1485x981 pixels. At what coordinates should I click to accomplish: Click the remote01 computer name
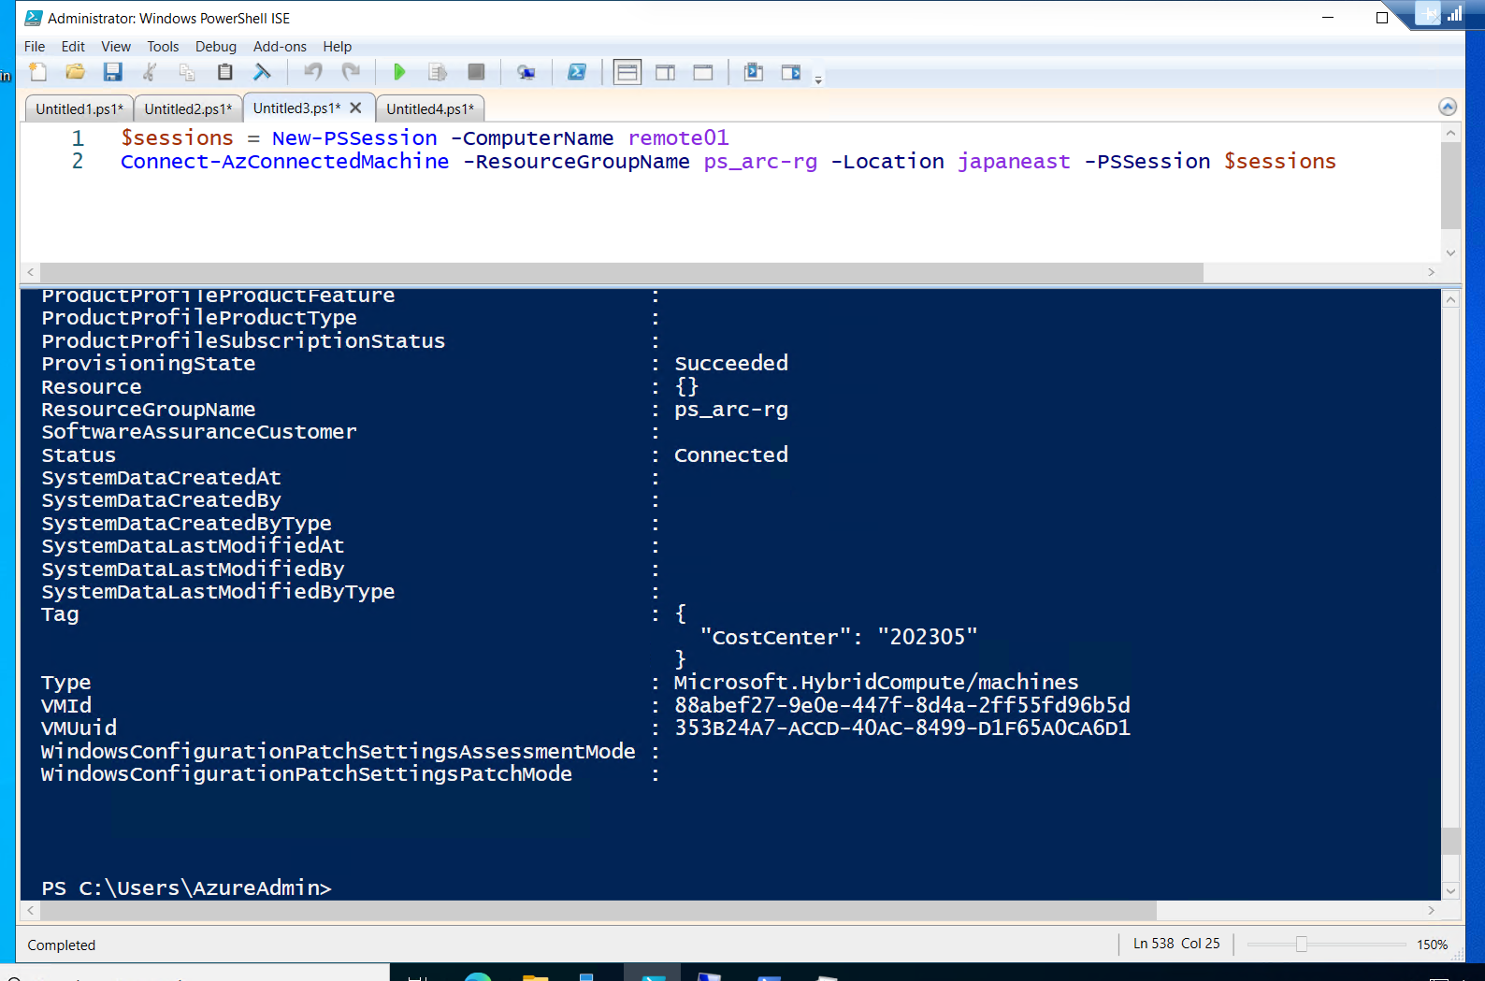pos(678,138)
